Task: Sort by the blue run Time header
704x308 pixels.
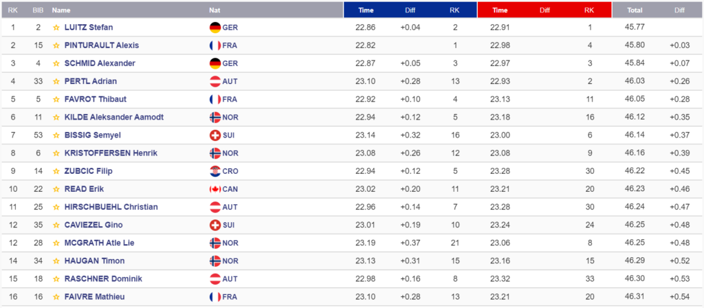Action: click(x=366, y=10)
